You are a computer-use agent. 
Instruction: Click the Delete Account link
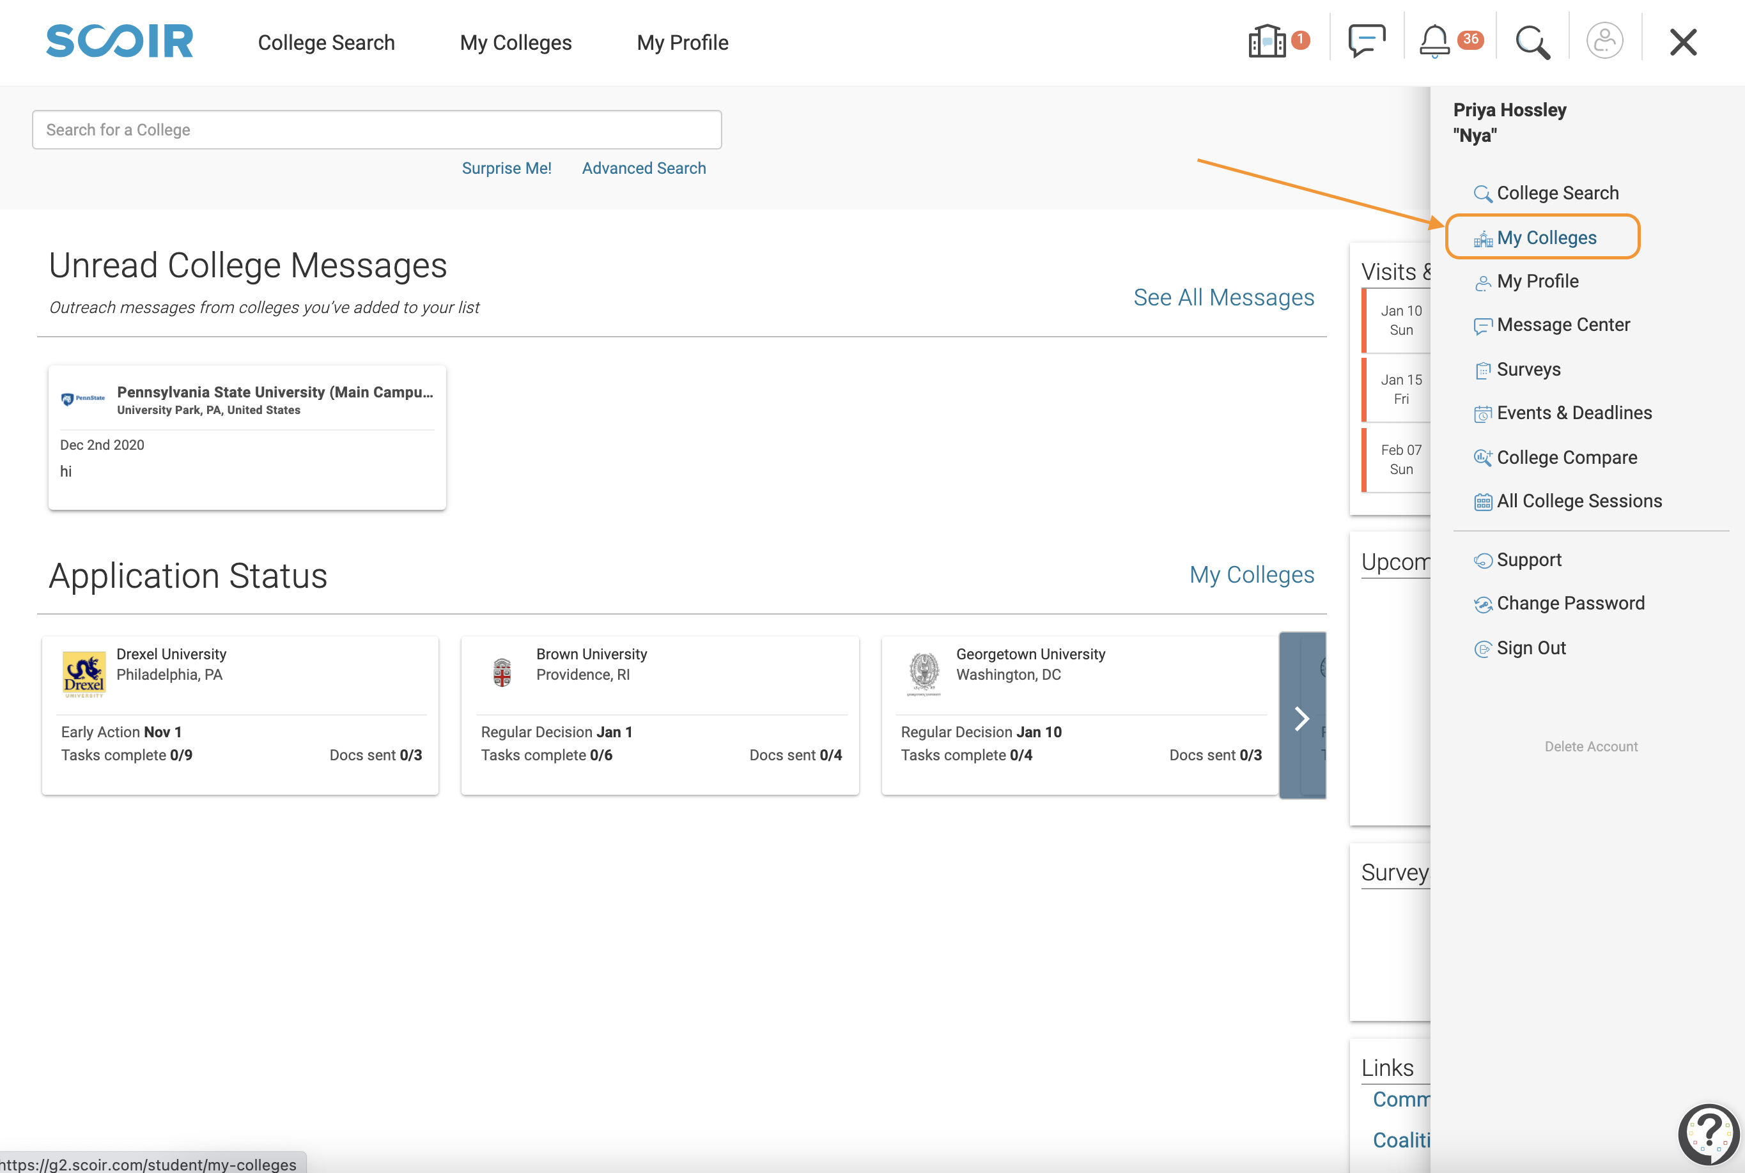1591,747
